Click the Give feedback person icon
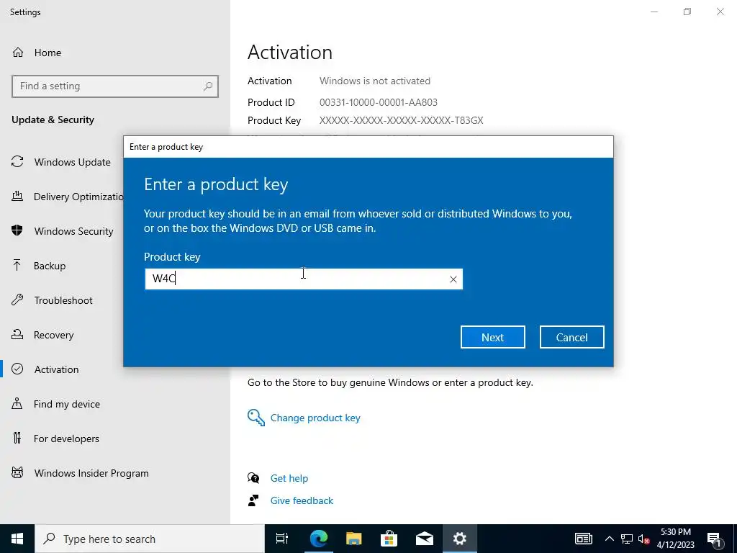Screen dimensions: 737x553 pyautogui.click(x=253, y=500)
